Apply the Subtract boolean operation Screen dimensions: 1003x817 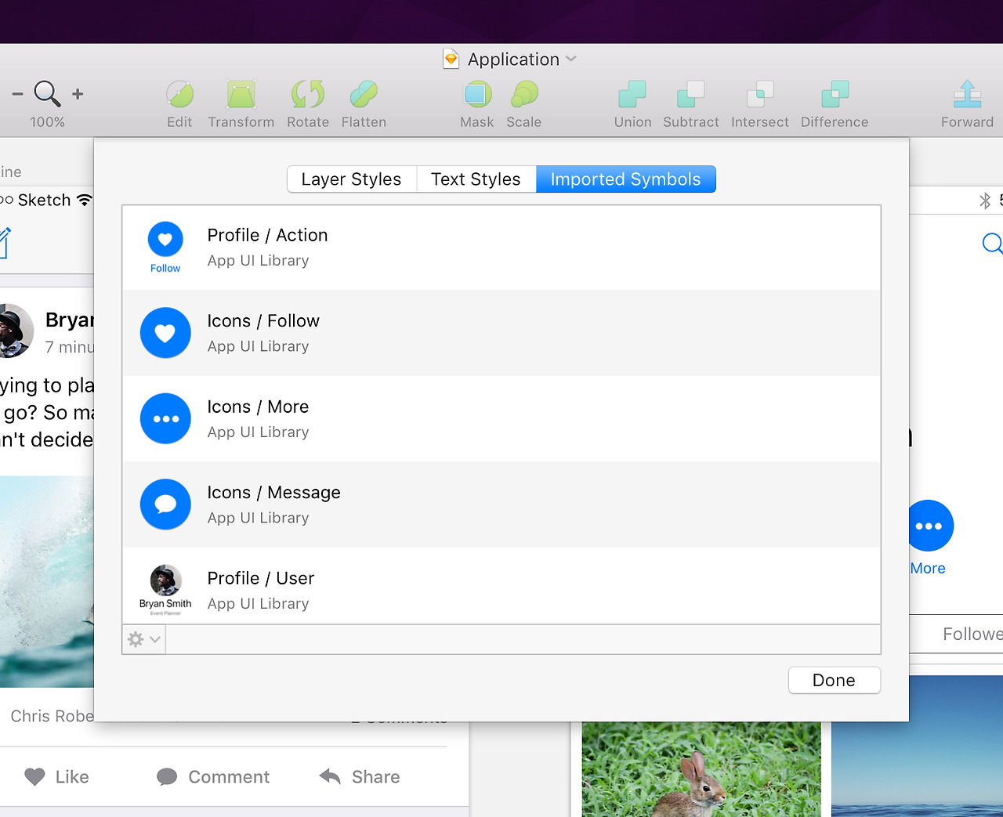click(691, 104)
